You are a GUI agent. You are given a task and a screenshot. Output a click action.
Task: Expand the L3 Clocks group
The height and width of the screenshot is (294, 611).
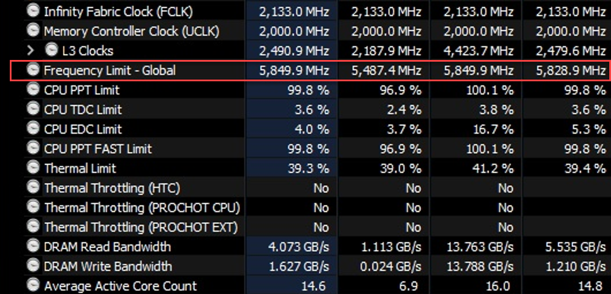click(32, 50)
